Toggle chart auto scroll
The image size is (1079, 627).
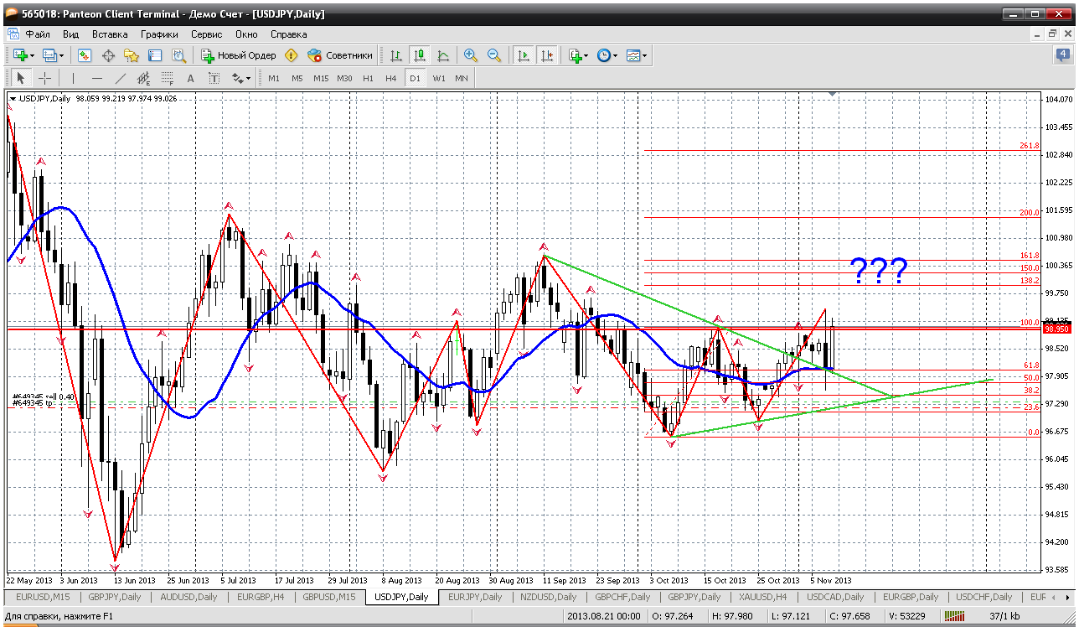click(524, 55)
